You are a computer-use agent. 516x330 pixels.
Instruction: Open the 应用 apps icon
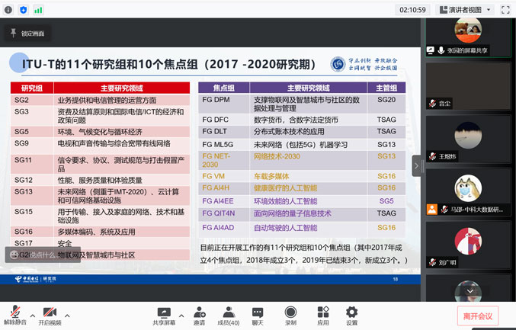323,316
